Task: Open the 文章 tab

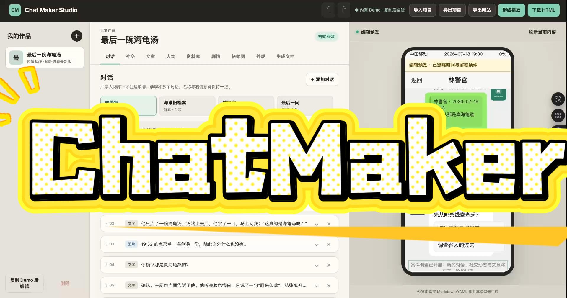Action: 151,56
